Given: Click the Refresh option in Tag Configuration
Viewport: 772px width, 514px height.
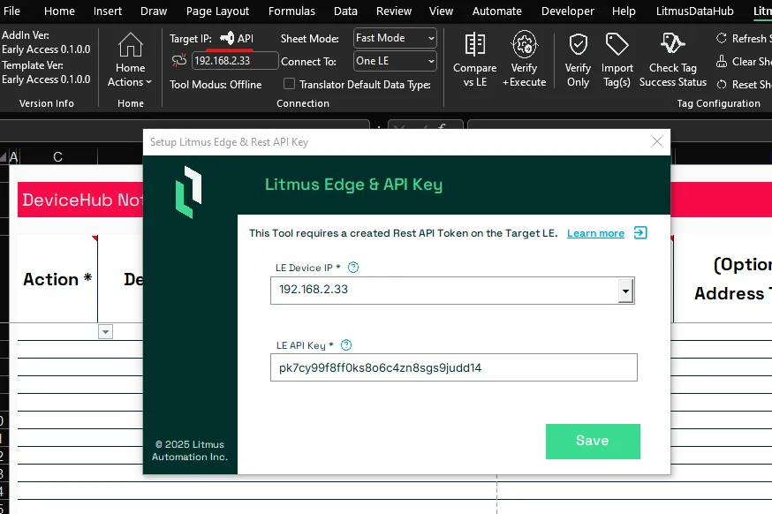Looking at the screenshot, I should 744,38.
